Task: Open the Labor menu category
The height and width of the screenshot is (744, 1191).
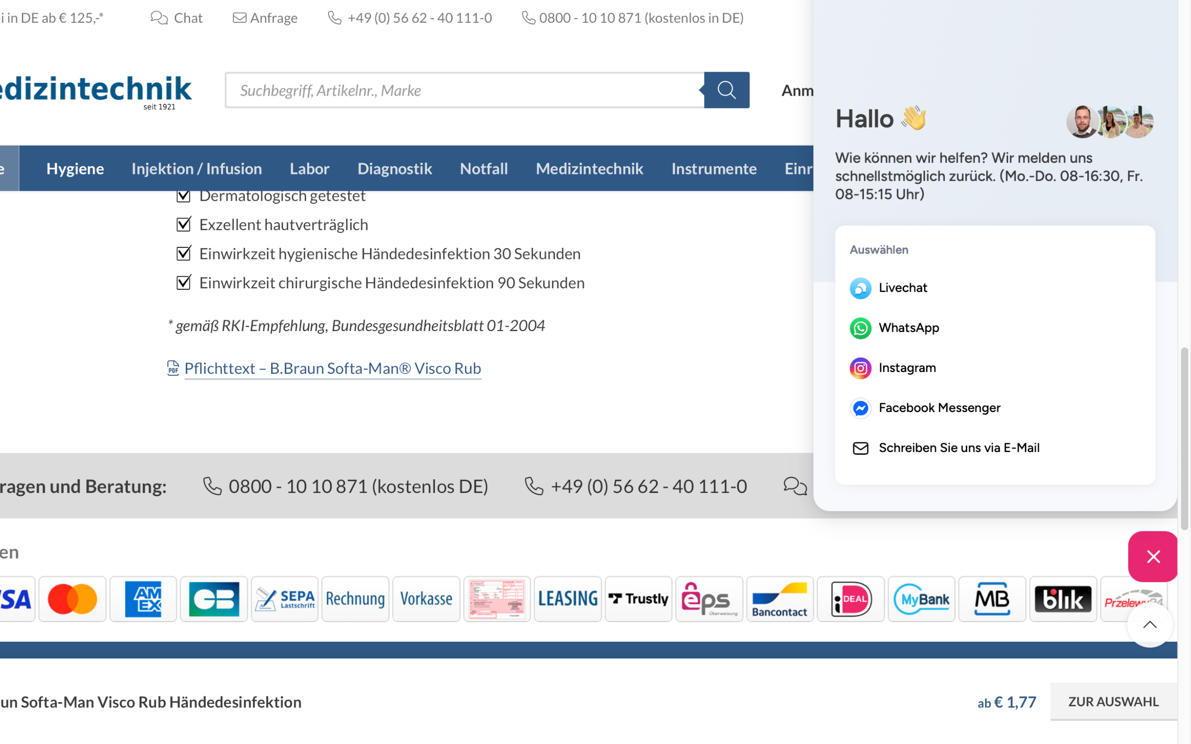Action: pyautogui.click(x=309, y=168)
